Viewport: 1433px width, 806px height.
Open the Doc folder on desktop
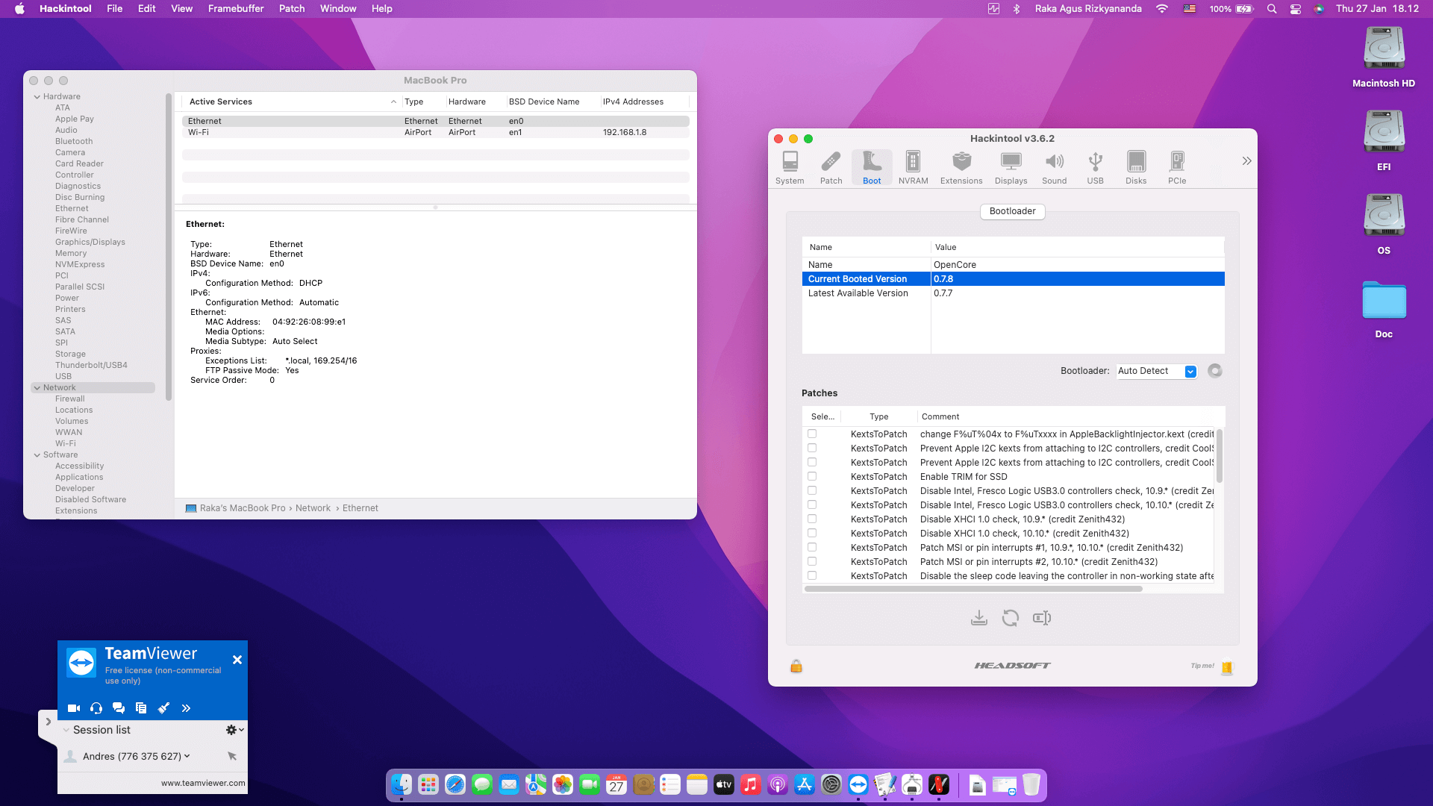point(1384,308)
